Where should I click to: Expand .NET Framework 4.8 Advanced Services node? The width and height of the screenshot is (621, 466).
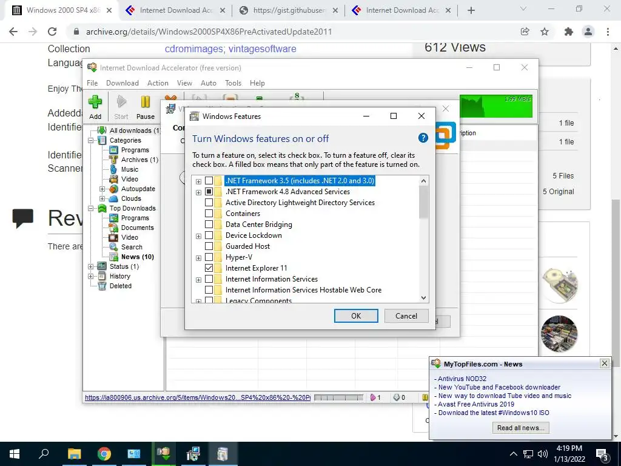click(198, 192)
